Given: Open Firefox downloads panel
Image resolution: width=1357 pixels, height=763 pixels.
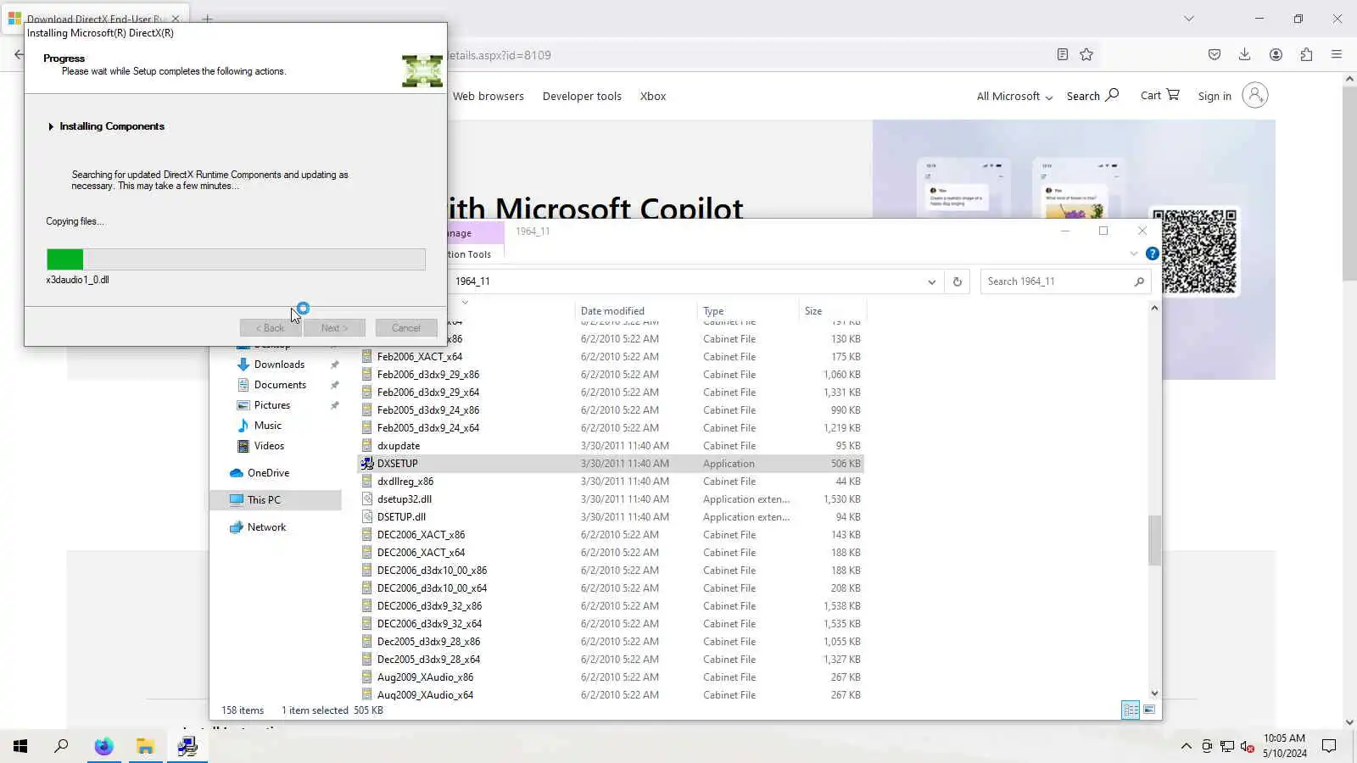Looking at the screenshot, I should 1244,54.
